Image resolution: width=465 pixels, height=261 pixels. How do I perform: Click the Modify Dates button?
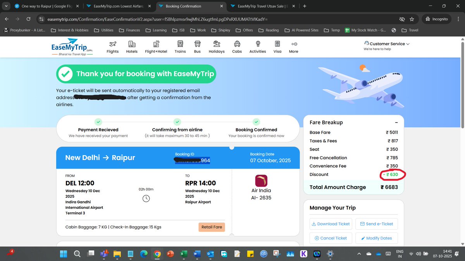(377, 238)
